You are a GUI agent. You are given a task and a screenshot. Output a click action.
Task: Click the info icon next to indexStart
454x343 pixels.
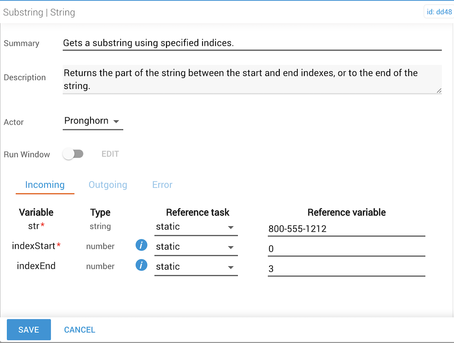point(141,246)
